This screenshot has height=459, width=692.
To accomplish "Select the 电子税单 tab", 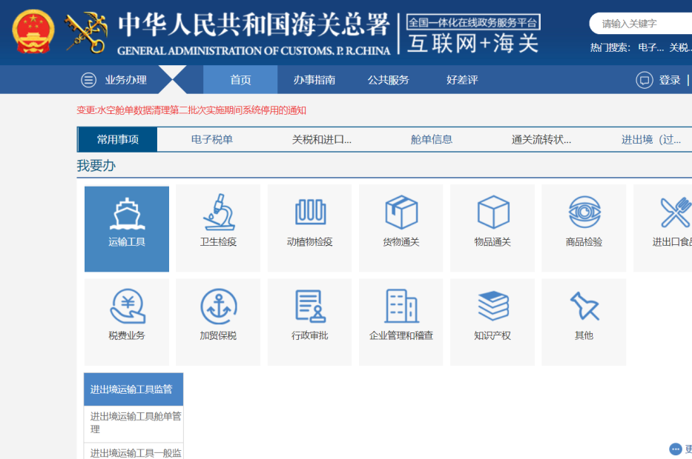I will point(214,139).
